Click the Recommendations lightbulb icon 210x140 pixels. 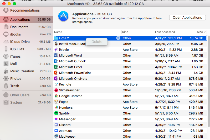coord(6,10)
